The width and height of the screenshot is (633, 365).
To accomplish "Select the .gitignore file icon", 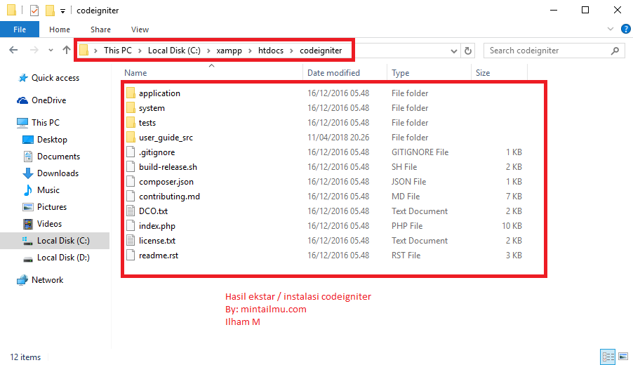I will click(x=131, y=152).
